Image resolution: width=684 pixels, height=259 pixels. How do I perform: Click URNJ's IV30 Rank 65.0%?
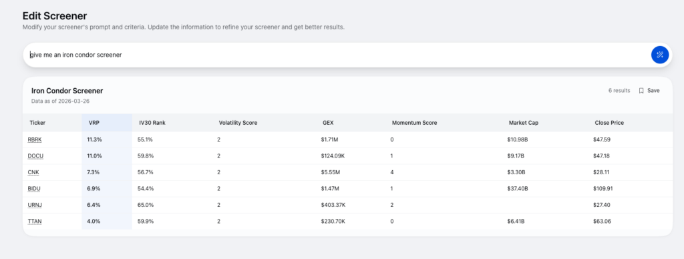146,205
